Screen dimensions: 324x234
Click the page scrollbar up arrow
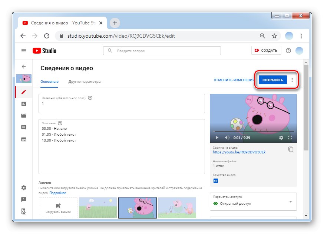tap(306, 62)
